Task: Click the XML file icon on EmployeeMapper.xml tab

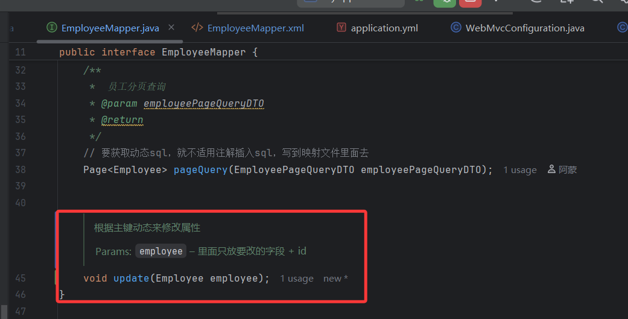Action: click(x=197, y=27)
